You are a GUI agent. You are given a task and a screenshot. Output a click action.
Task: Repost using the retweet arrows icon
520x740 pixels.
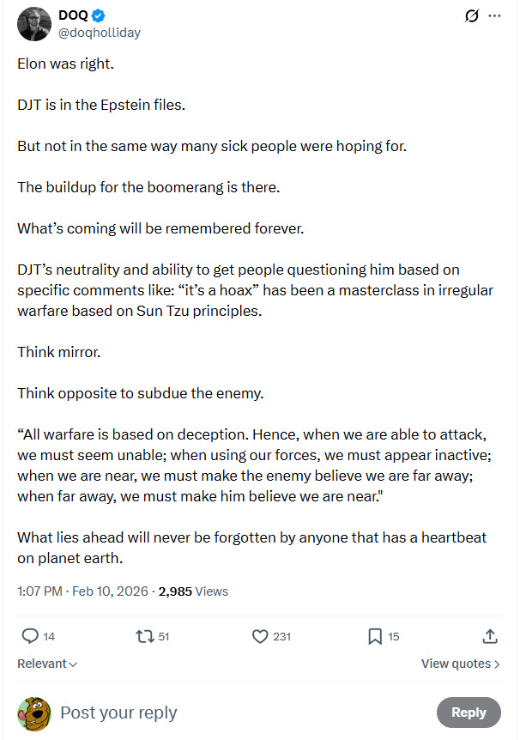[x=145, y=636]
